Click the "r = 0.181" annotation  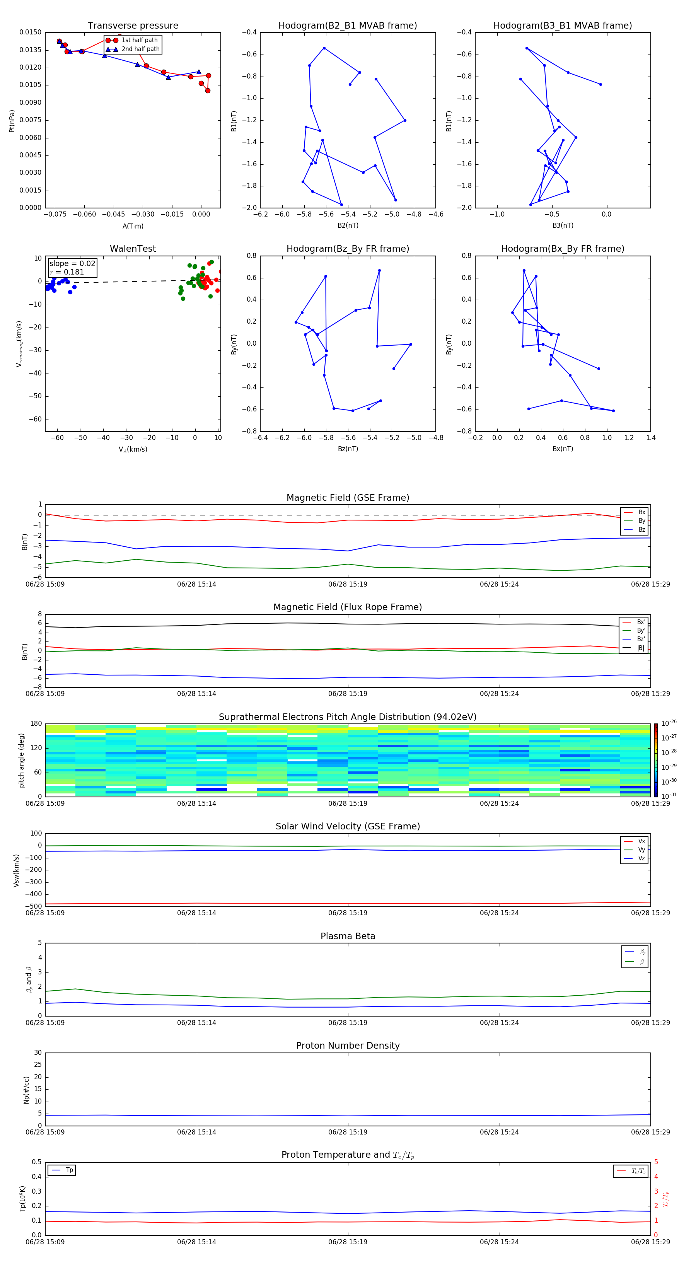(x=67, y=272)
